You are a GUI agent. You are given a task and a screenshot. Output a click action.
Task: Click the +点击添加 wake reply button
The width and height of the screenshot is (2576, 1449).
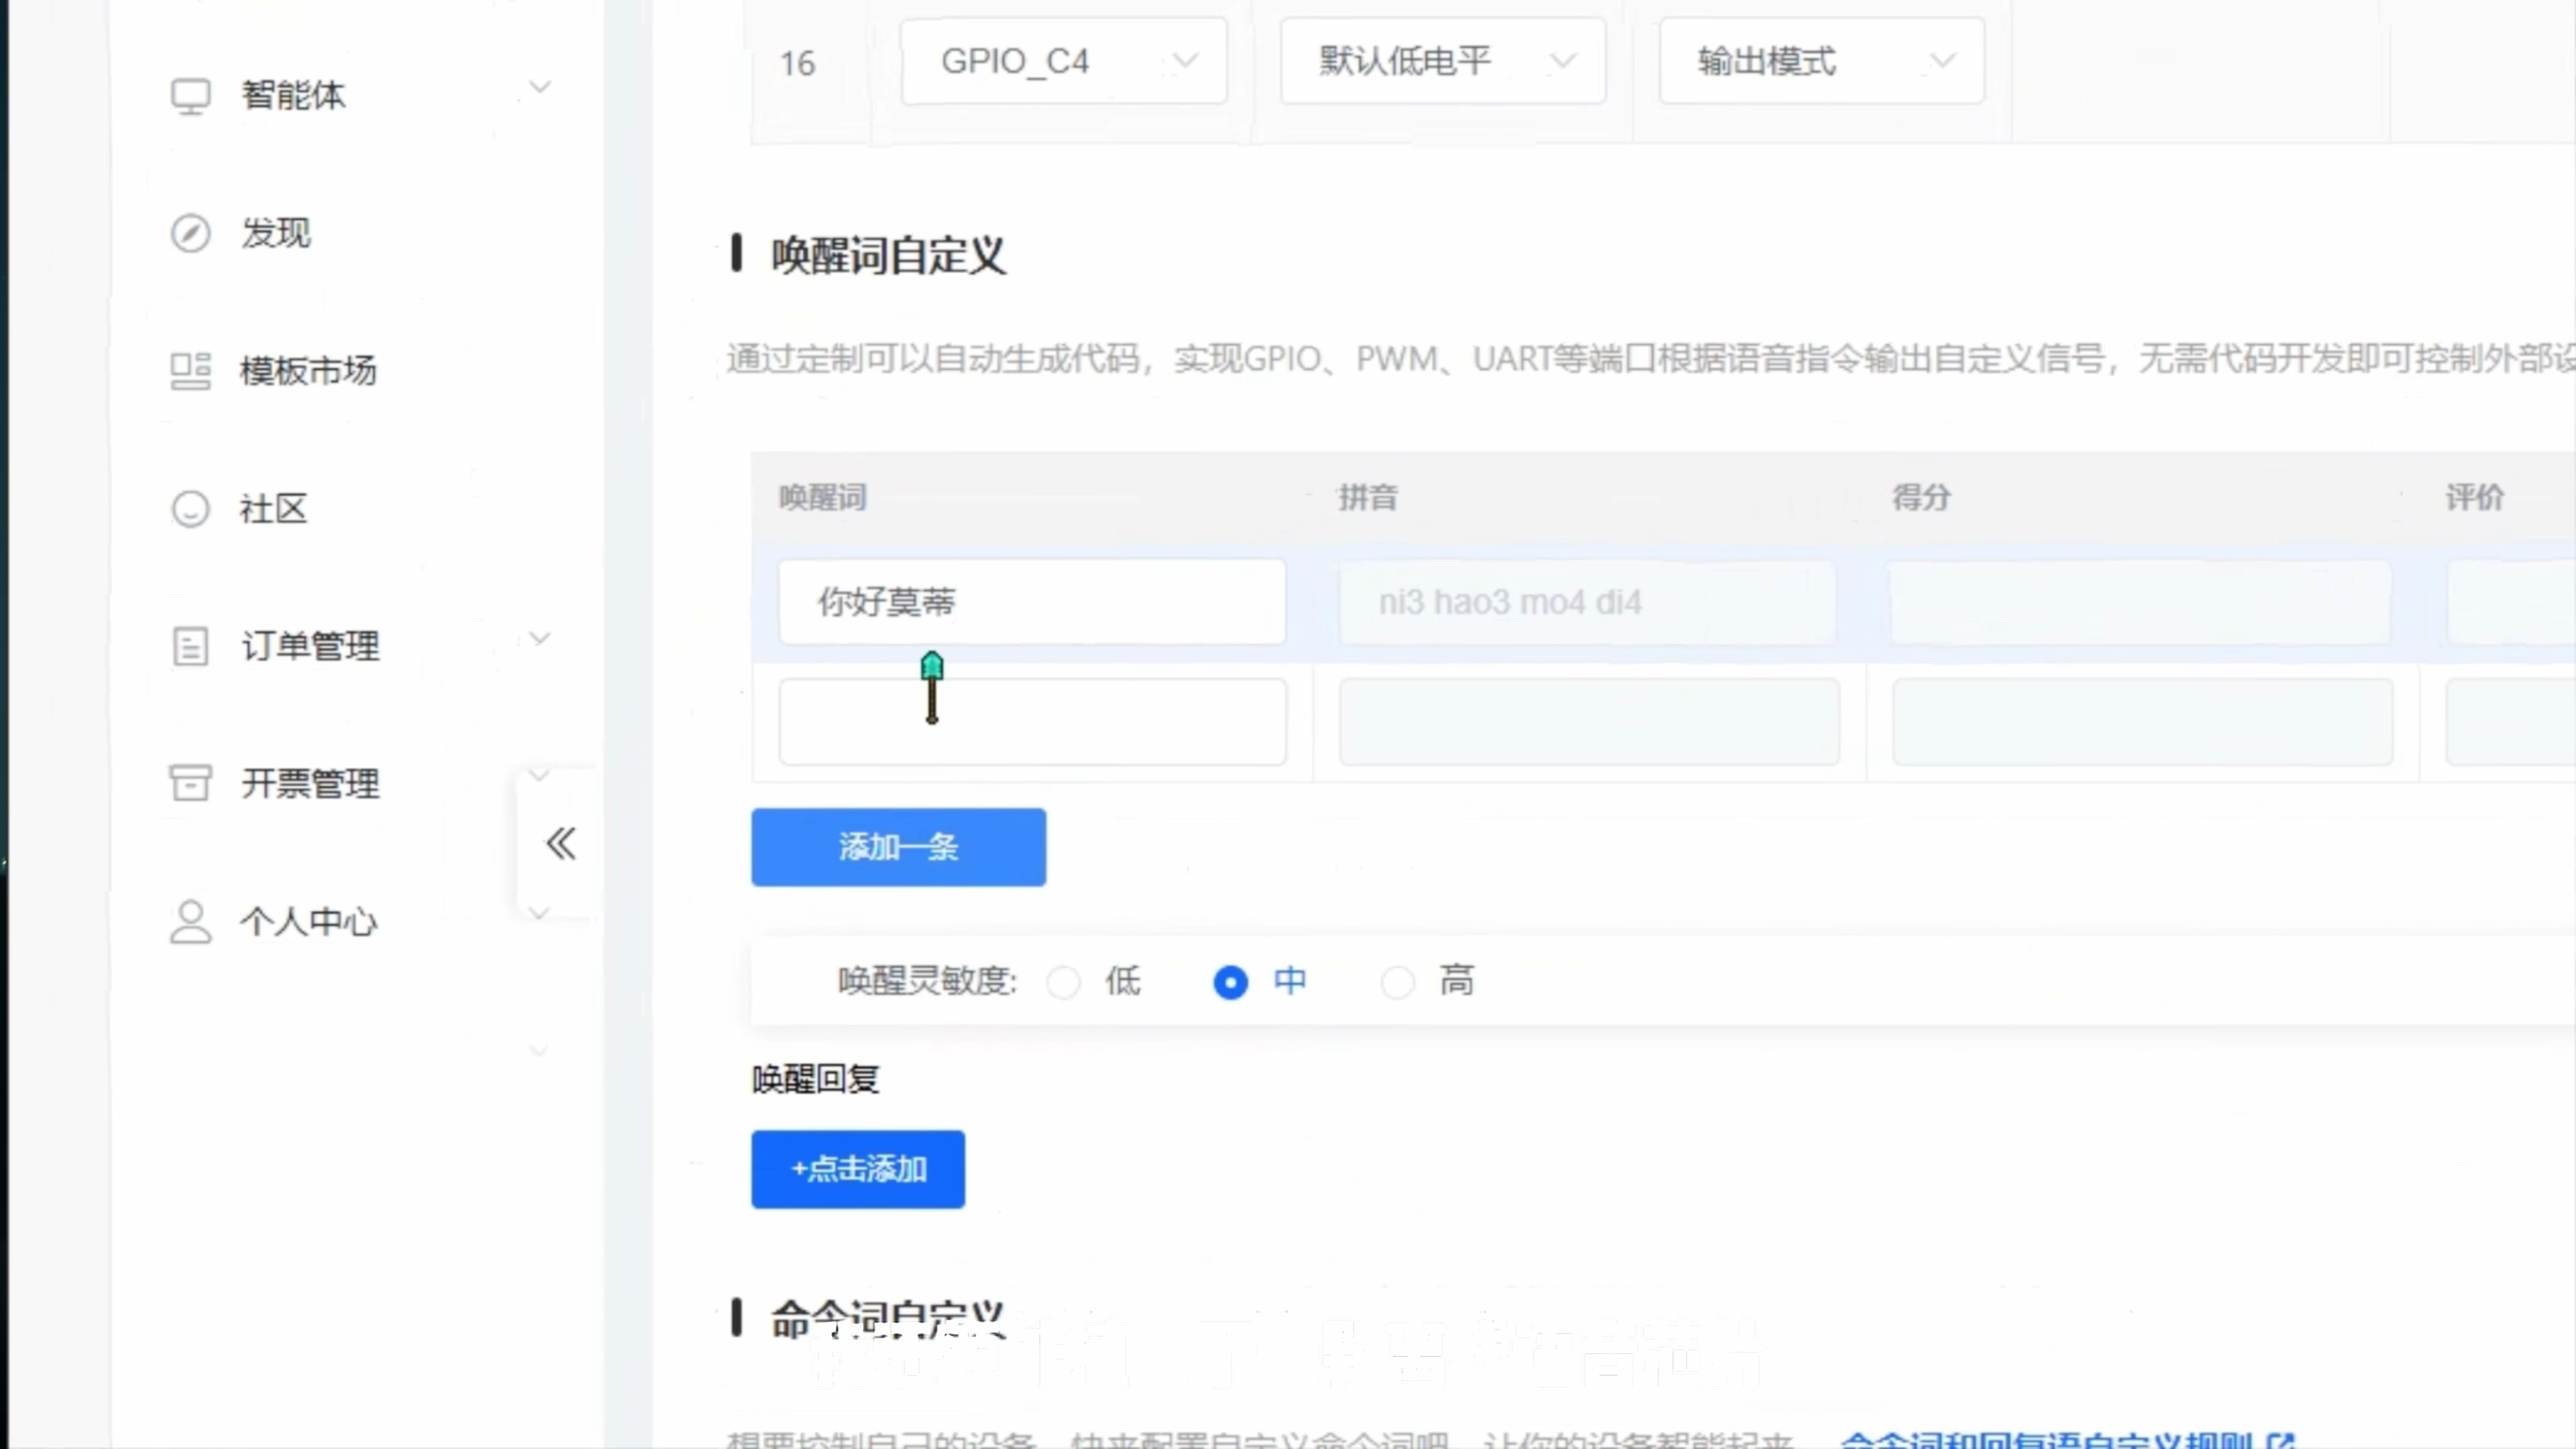tap(858, 1169)
